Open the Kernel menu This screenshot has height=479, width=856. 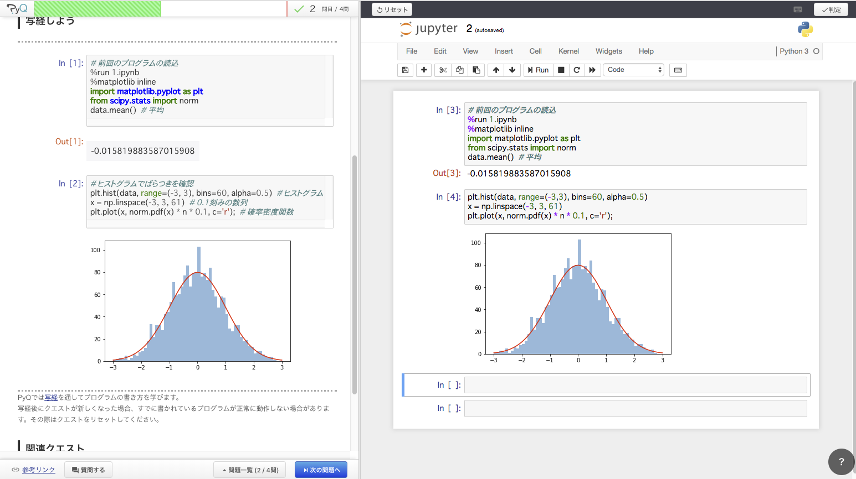(568, 51)
